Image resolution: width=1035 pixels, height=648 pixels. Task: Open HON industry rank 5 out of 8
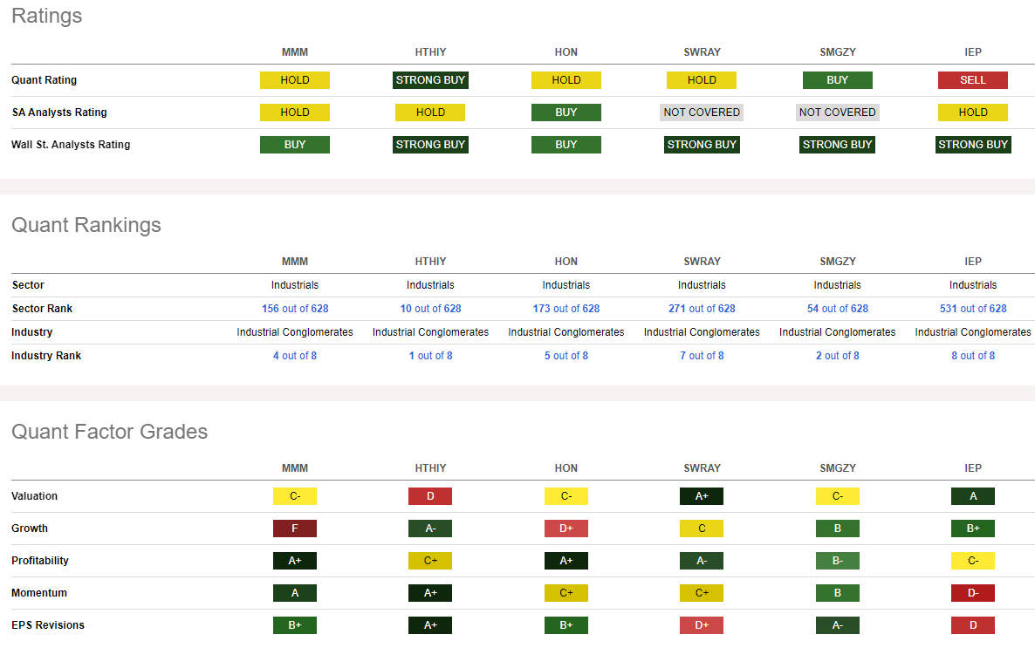point(565,356)
